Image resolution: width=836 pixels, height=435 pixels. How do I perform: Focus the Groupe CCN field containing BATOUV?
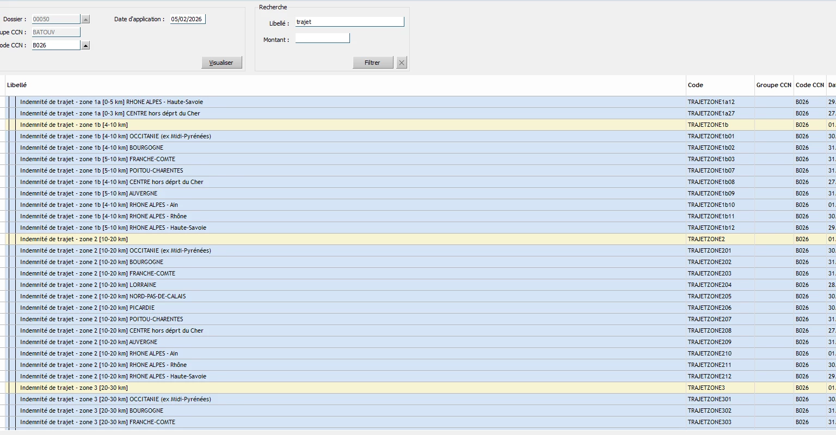56,32
